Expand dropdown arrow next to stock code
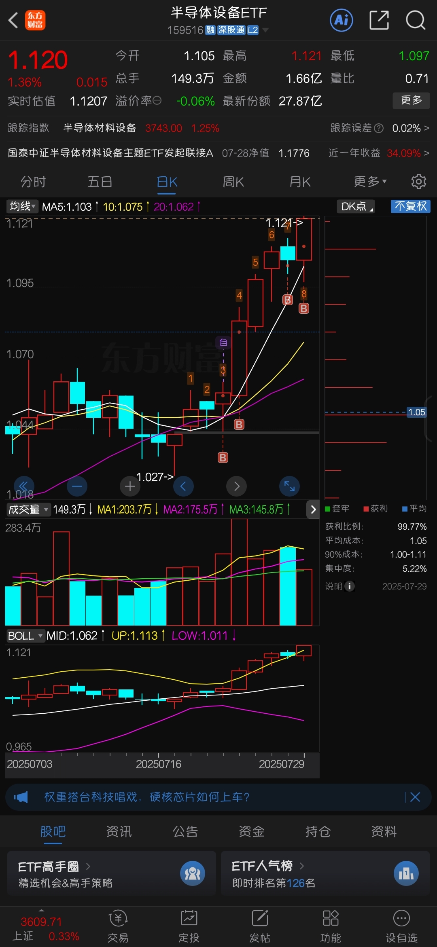Screen dimensions: 437x947 click(265, 30)
